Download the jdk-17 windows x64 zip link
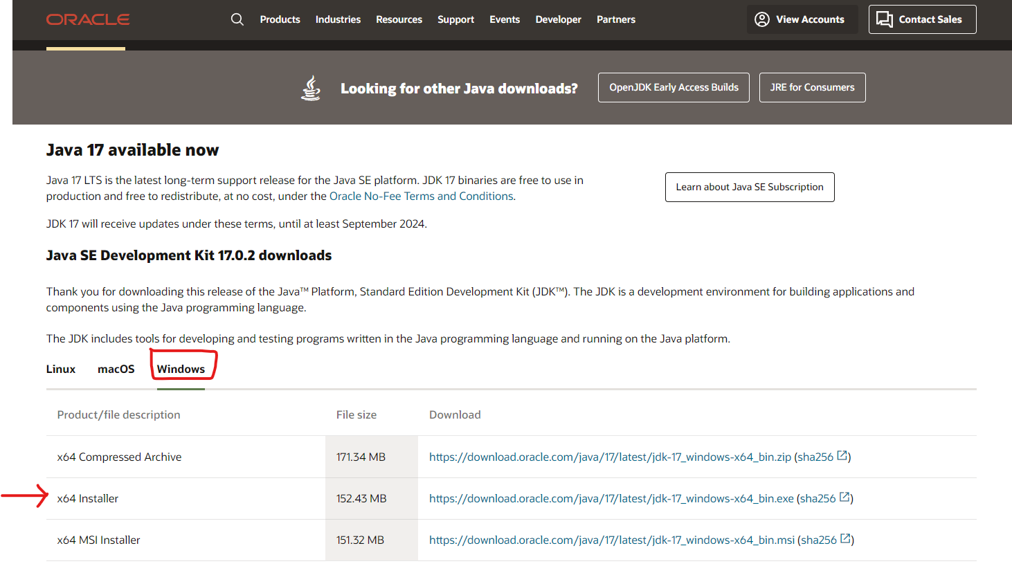 (610, 457)
